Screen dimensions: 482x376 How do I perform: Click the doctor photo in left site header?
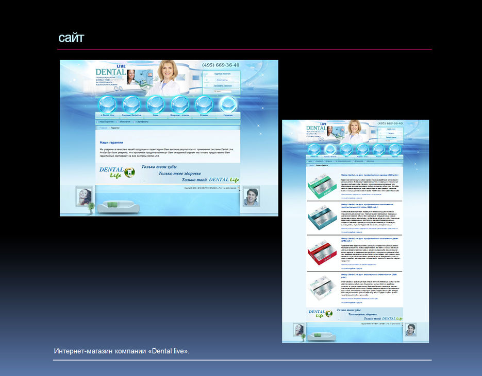click(x=166, y=78)
